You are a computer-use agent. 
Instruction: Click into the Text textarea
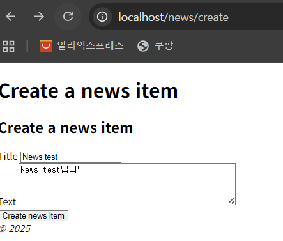coord(127,184)
